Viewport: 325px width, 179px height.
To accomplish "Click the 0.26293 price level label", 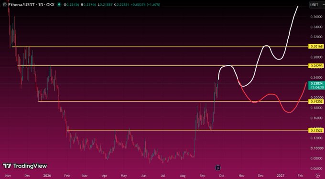I will [316, 66].
